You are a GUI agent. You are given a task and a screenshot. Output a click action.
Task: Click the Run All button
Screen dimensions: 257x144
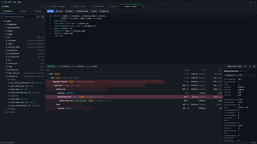coord(59,11)
